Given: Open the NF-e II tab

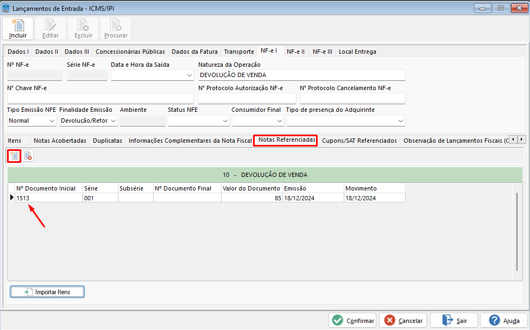Looking at the screenshot, I should click(296, 52).
